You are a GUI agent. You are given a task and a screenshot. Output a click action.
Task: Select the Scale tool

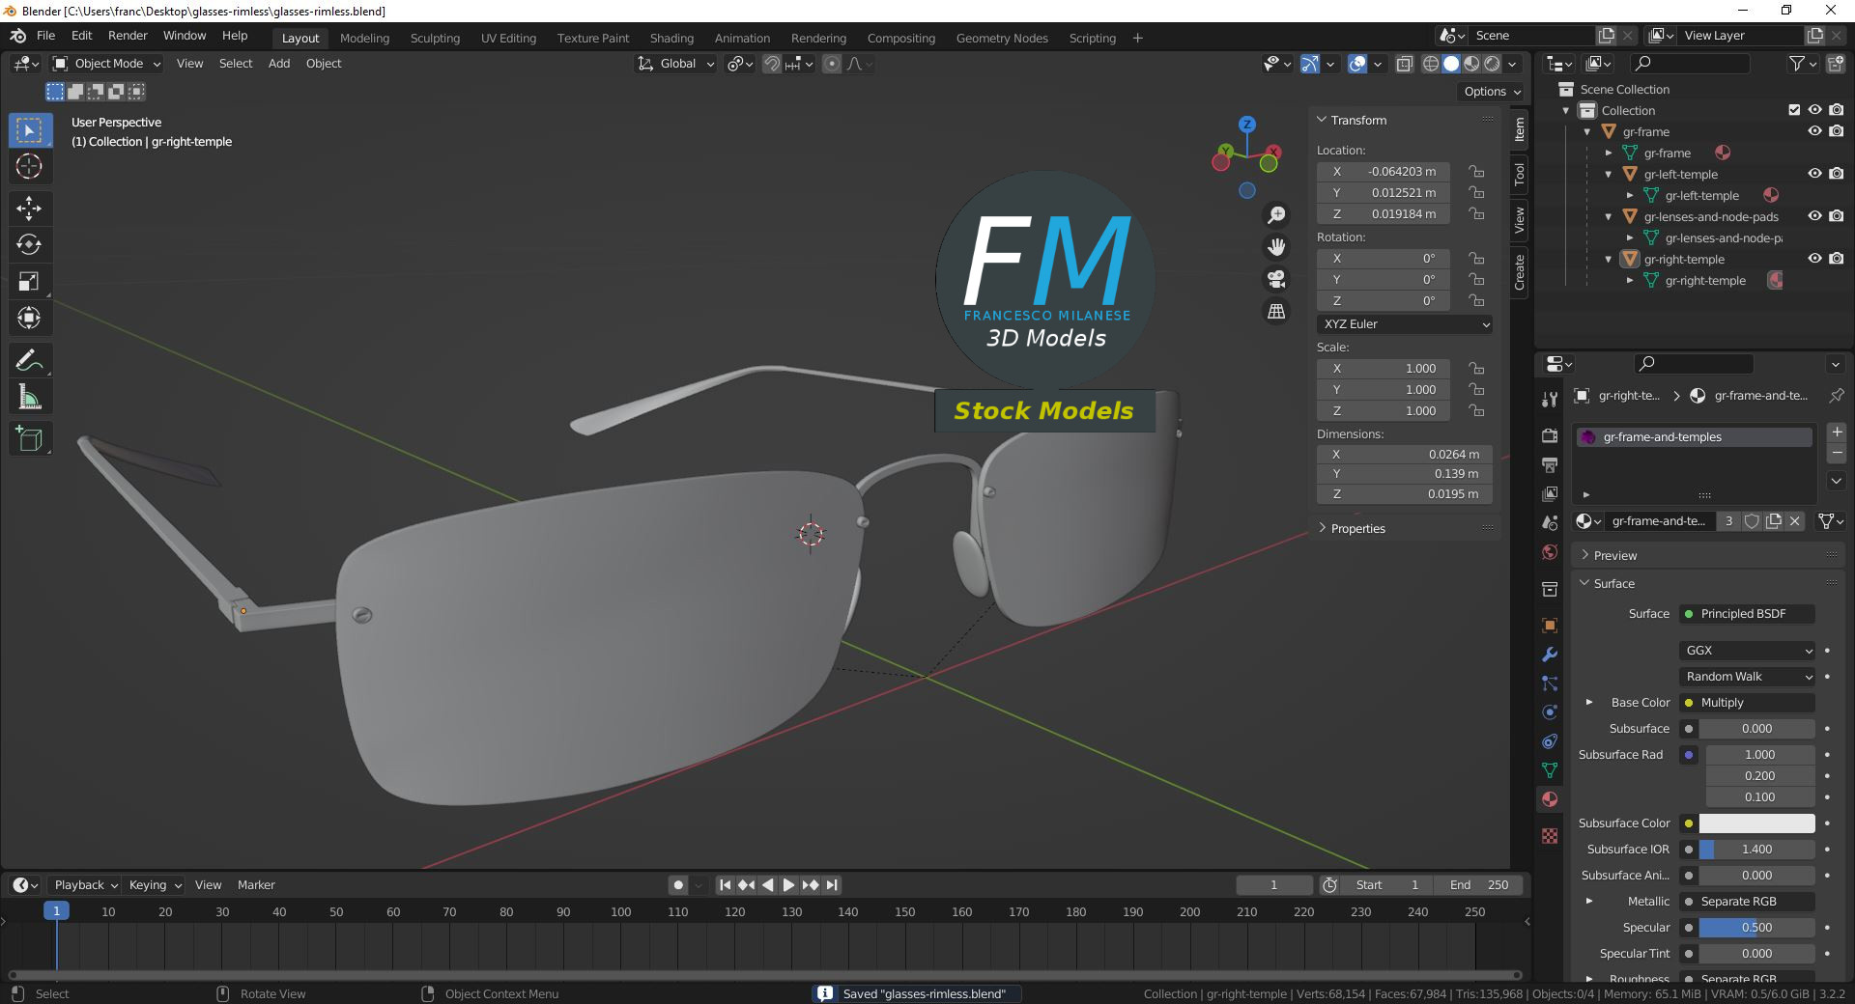tap(29, 282)
